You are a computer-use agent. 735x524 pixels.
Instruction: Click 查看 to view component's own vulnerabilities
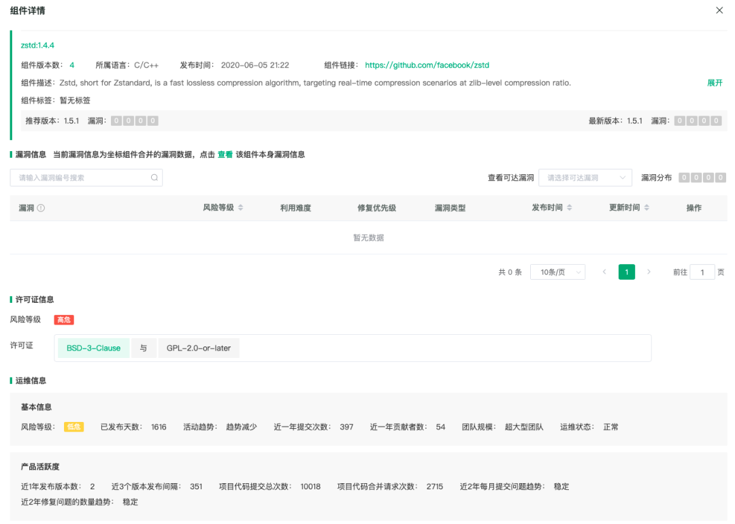225,154
